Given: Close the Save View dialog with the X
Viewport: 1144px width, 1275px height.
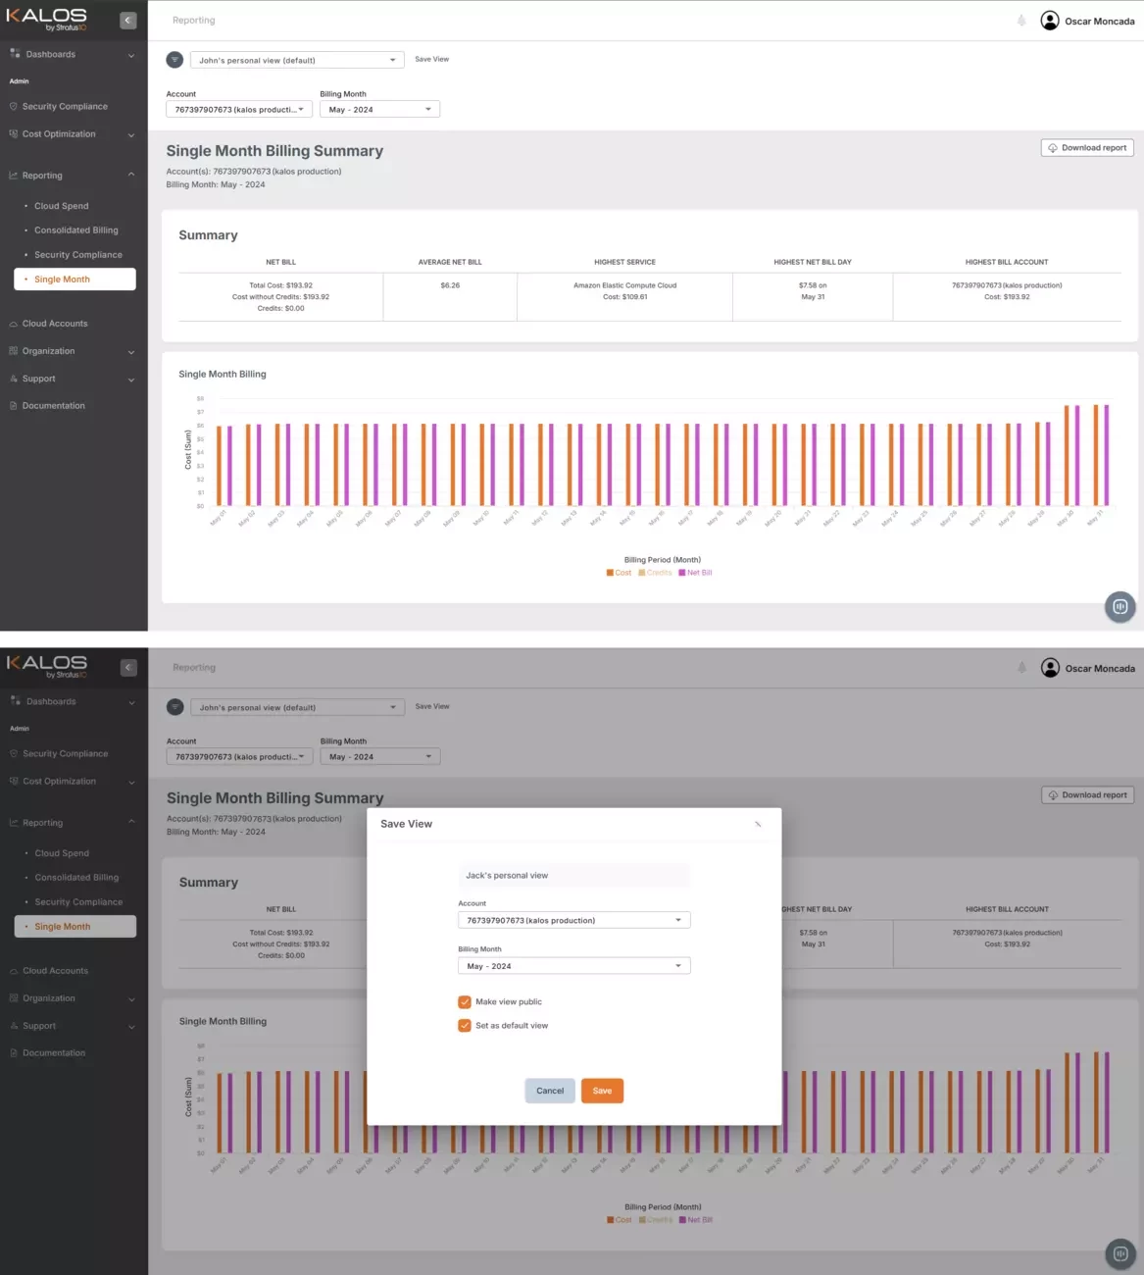Looking at the screenshot, I should (758, 825).
